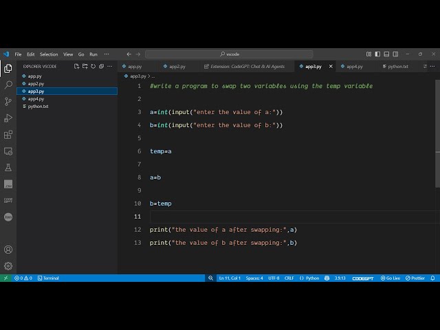Go forward using the navigation arrow
Image resolution: width=440 pixels, height=330 pixels.
coord(138,54)
